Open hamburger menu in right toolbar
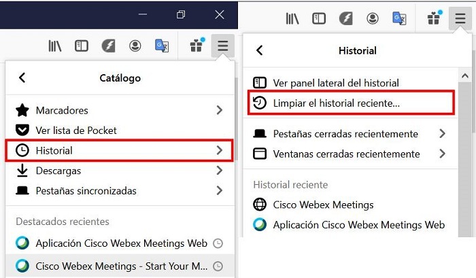This screenshot has height=278, width=476. click(460, 18)
